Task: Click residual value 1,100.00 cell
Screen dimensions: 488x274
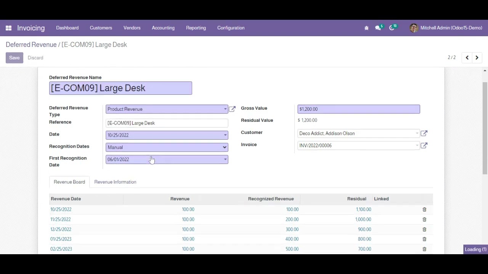Action: [x=363, y=209]
